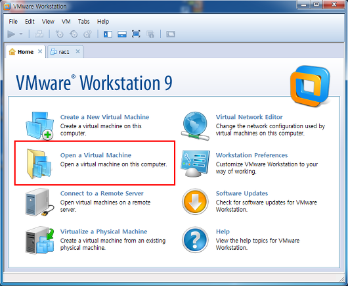Screen dimensions: 348x286
Task: Click the VMware Workstation title bar app icon
Action: click(7, 7)
